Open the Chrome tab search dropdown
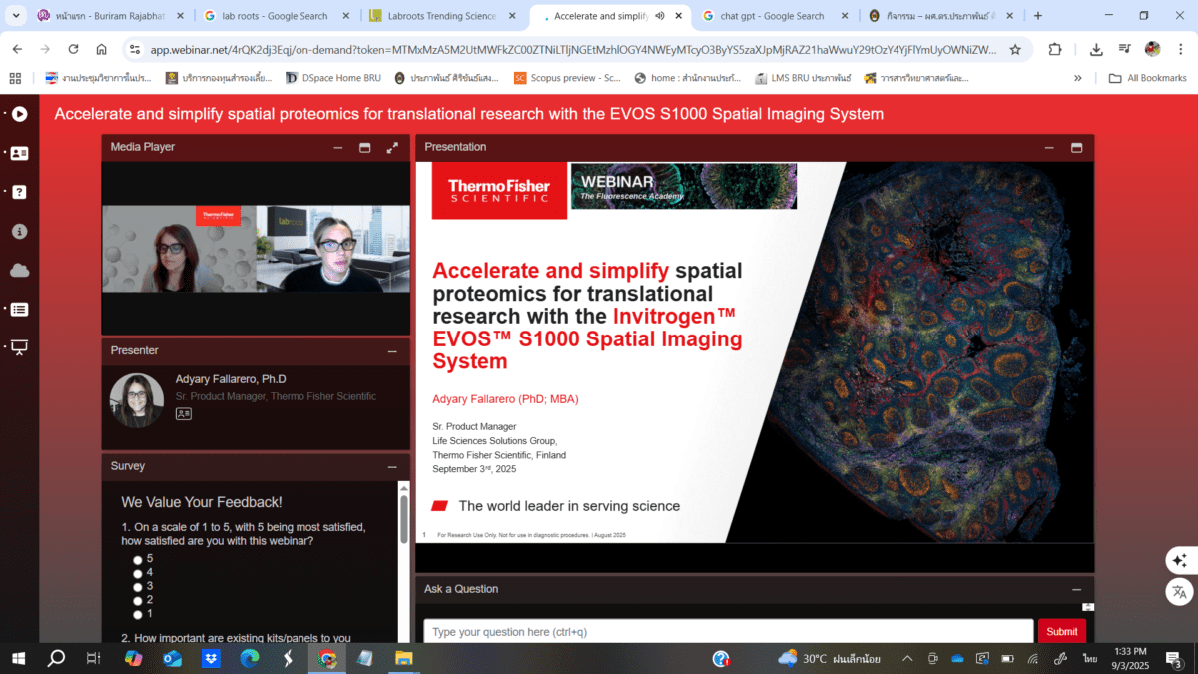The width and height of the screenshot is (1198, 674). tap(16, 16)
